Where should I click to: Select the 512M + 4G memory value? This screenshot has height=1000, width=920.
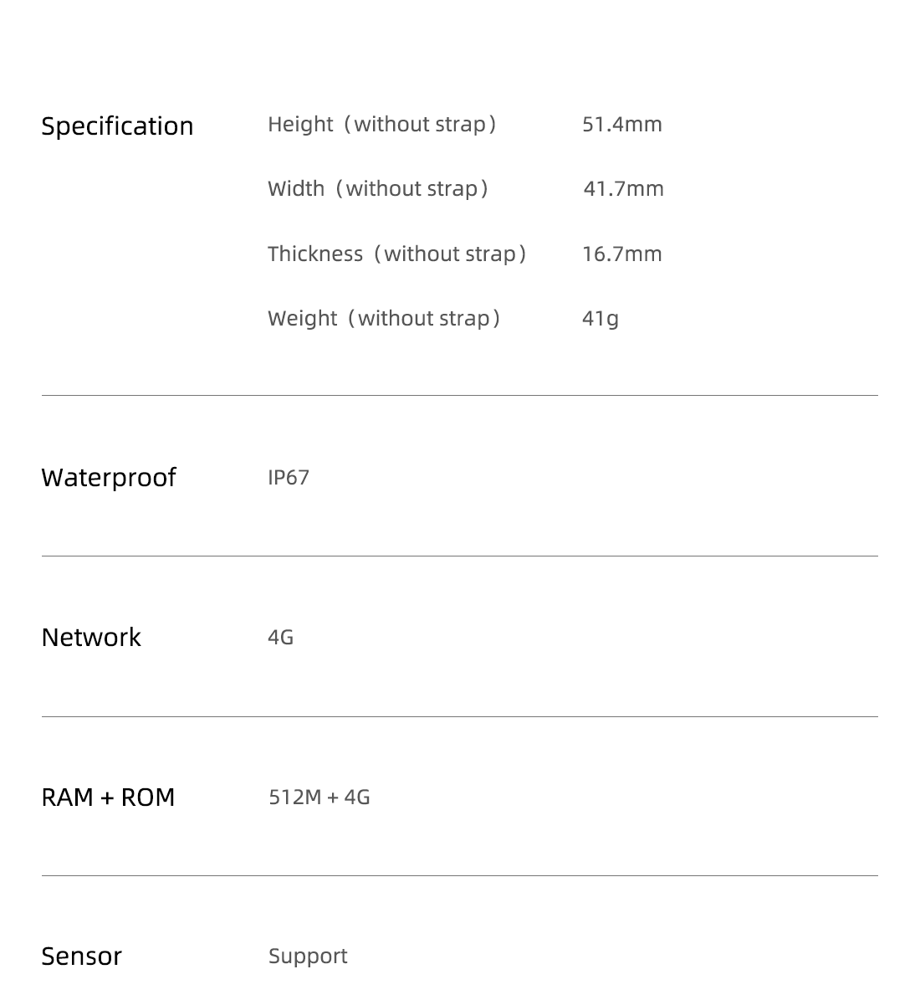coord(319,797)
